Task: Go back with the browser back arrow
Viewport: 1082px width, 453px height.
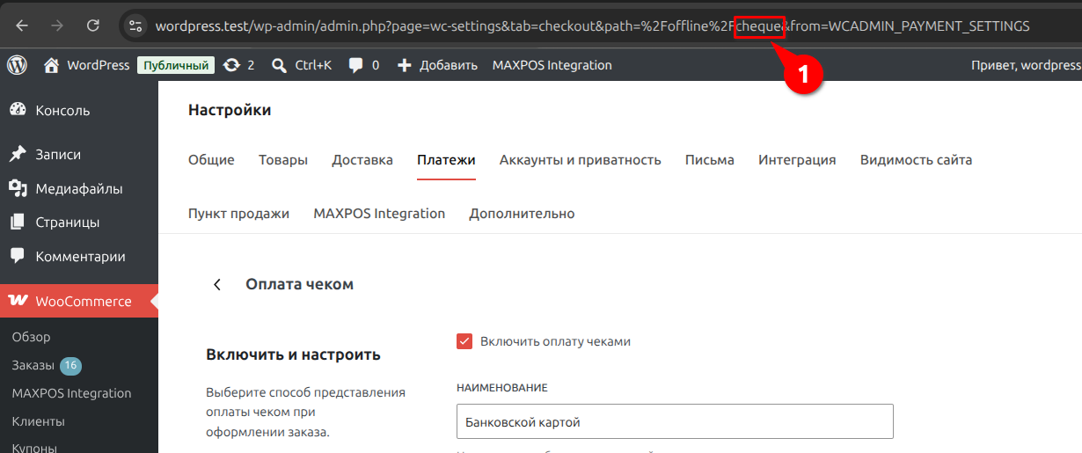Action: tap(22, 26)
